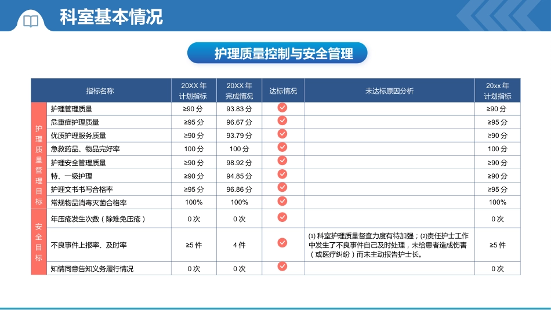Screen dimensions: 551x310
Task: Click the check mark for 年压疮发生次数 row
Action: pyautogui.click(x=282, y=217)
